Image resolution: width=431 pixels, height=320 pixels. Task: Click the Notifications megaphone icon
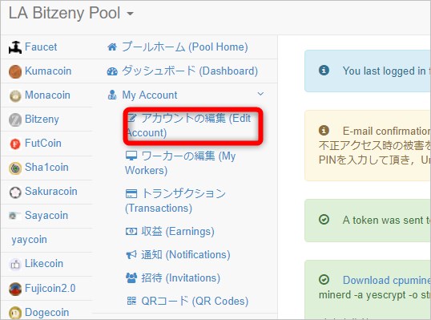(131, 255)
